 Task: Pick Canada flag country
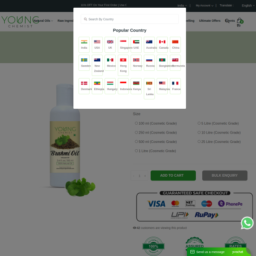click(162, 44)
